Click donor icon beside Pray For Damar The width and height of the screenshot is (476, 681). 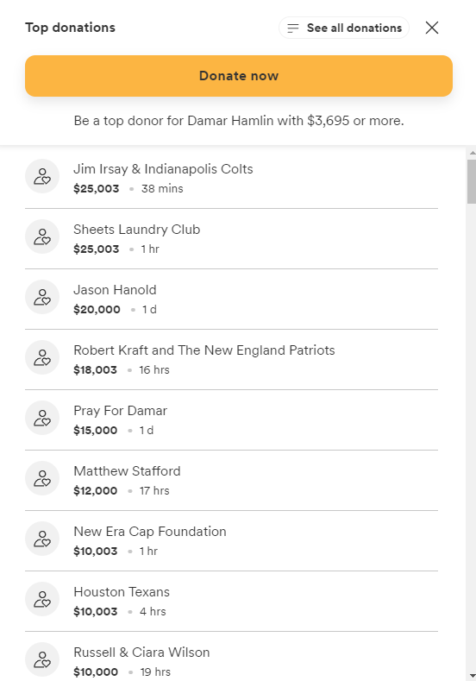coord(42,418)
